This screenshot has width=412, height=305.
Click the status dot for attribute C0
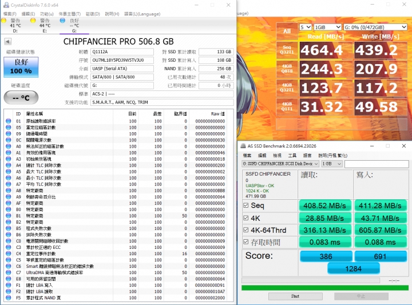pos(9,241)
